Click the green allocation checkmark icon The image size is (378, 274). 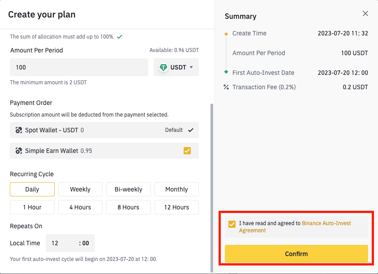[x=120, y=37]
